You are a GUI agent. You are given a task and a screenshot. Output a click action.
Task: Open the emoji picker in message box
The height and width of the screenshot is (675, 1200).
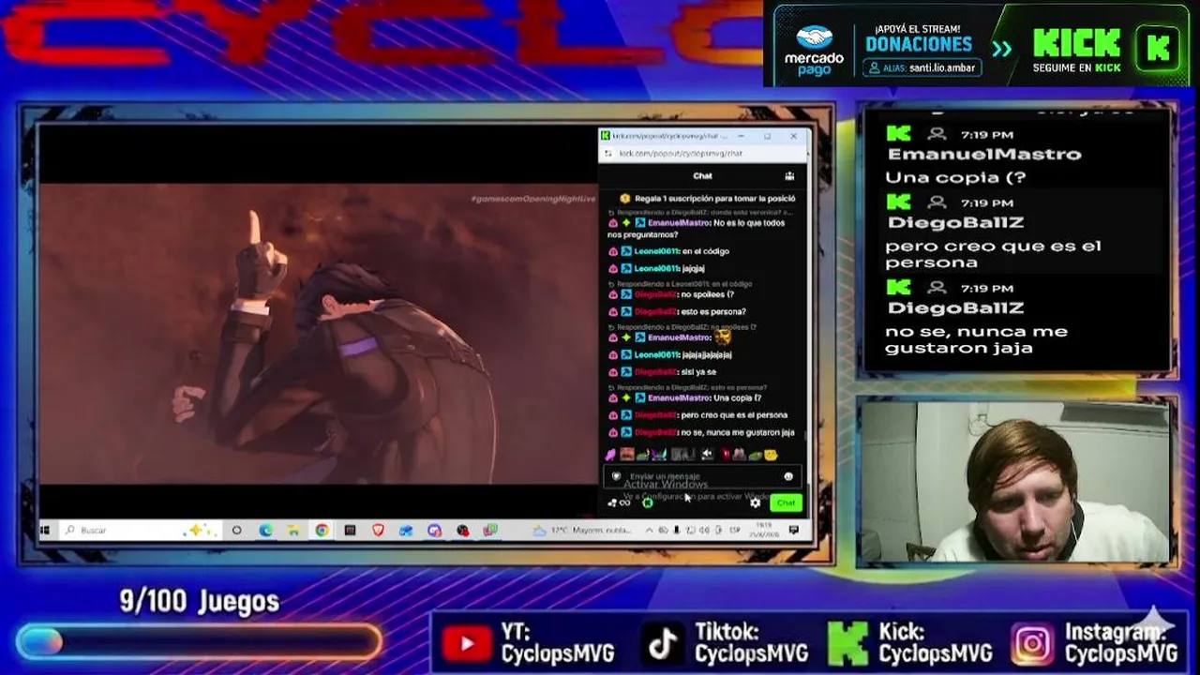pos(788,476)
